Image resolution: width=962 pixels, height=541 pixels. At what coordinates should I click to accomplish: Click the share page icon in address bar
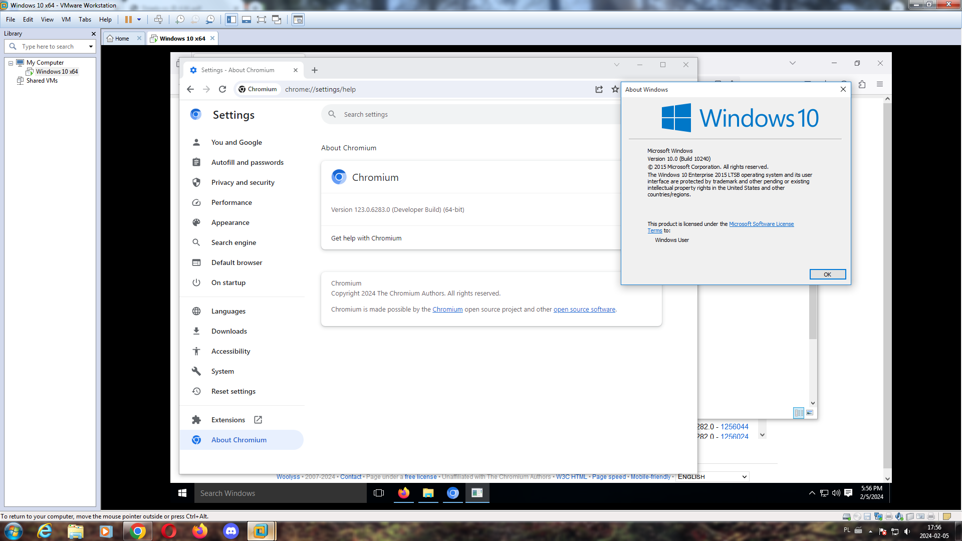[599, 89]
